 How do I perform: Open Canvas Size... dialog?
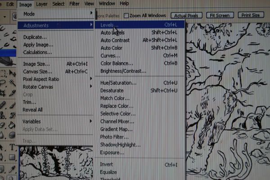[x=55, y=72]
